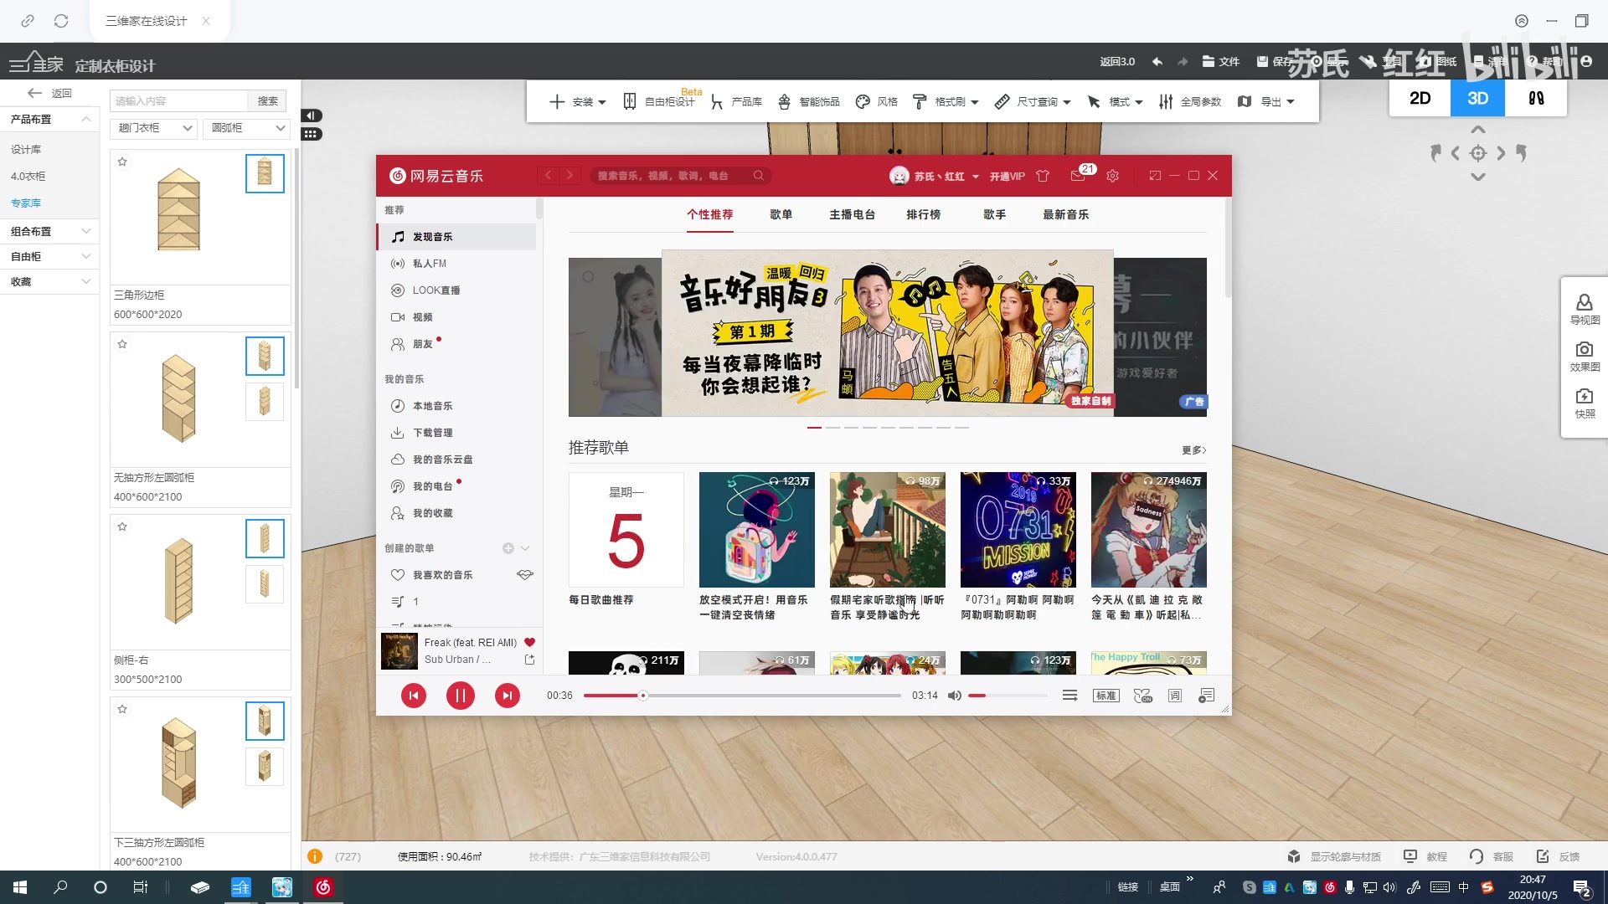
Task: Collapse the 创建的歌单 section
Action: pos(525,548)
